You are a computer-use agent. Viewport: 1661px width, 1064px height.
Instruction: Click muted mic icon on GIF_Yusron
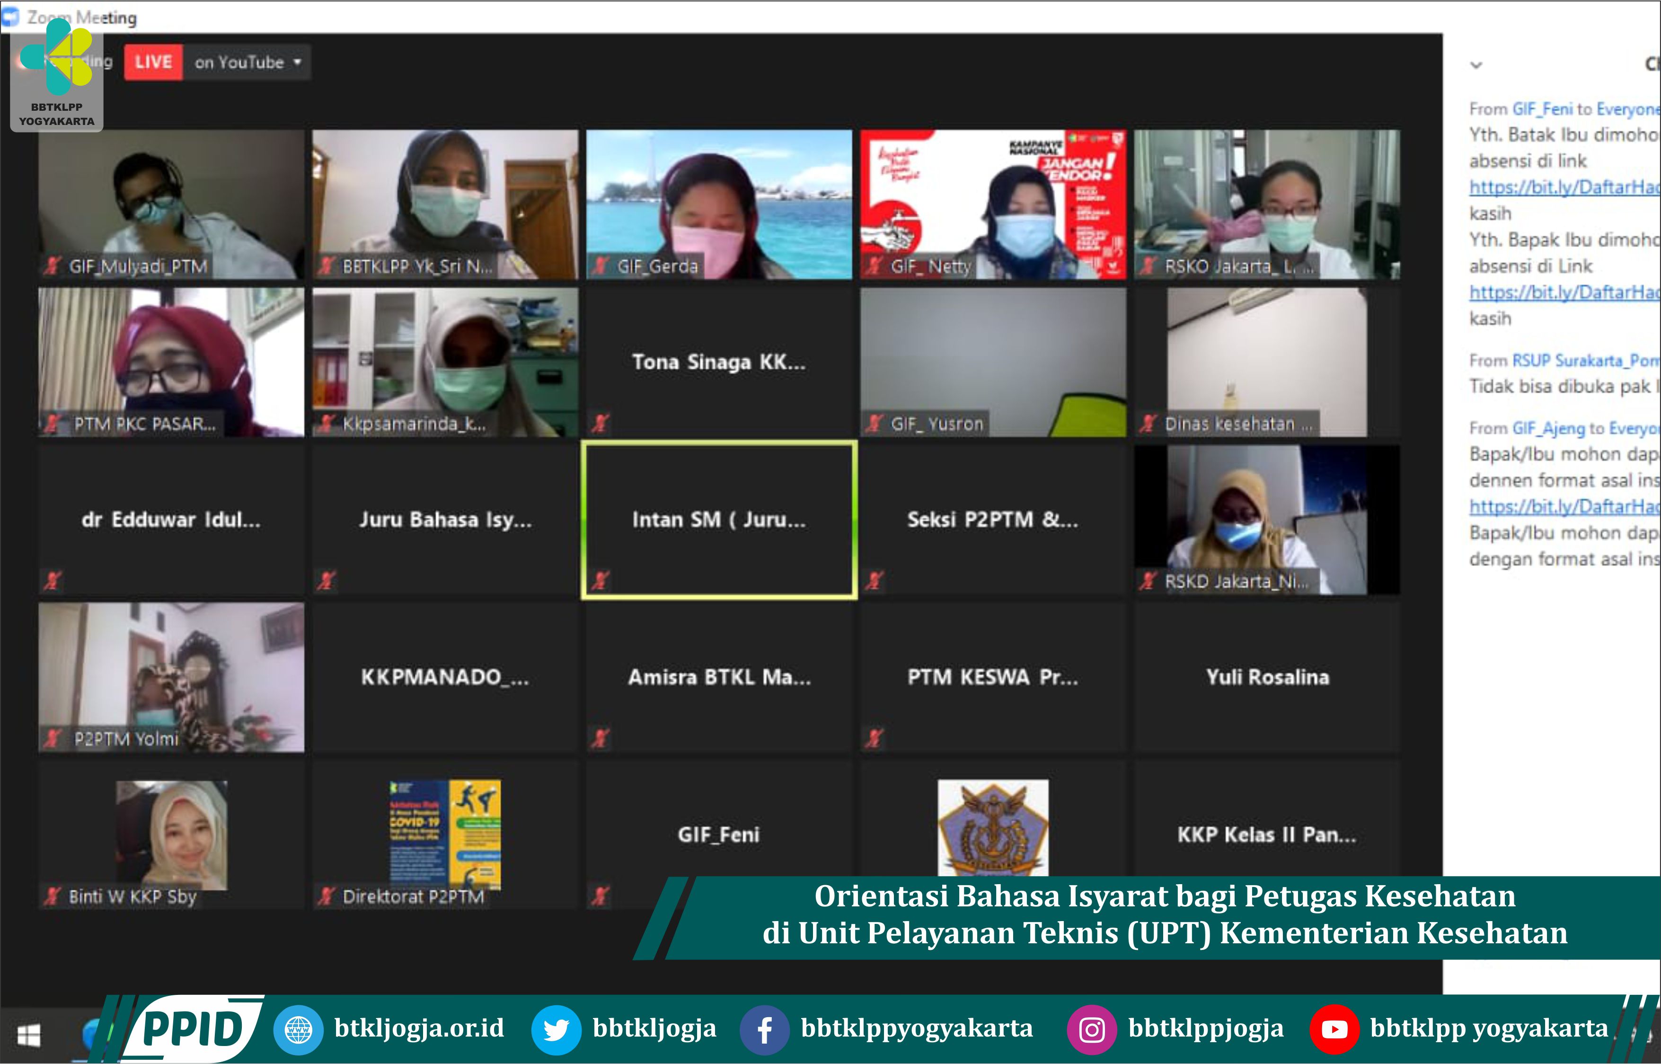pos(875,424)
